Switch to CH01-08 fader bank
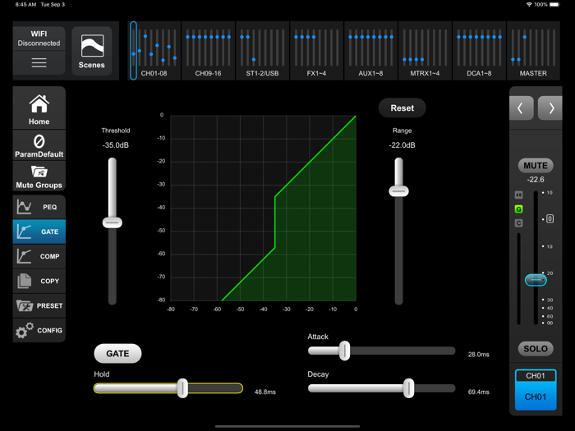This screenshot has height=431, width=575. tap(154, 51)
